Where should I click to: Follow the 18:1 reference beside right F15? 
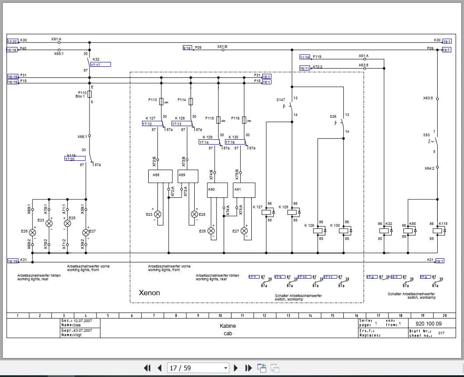(x=267, y=82)
